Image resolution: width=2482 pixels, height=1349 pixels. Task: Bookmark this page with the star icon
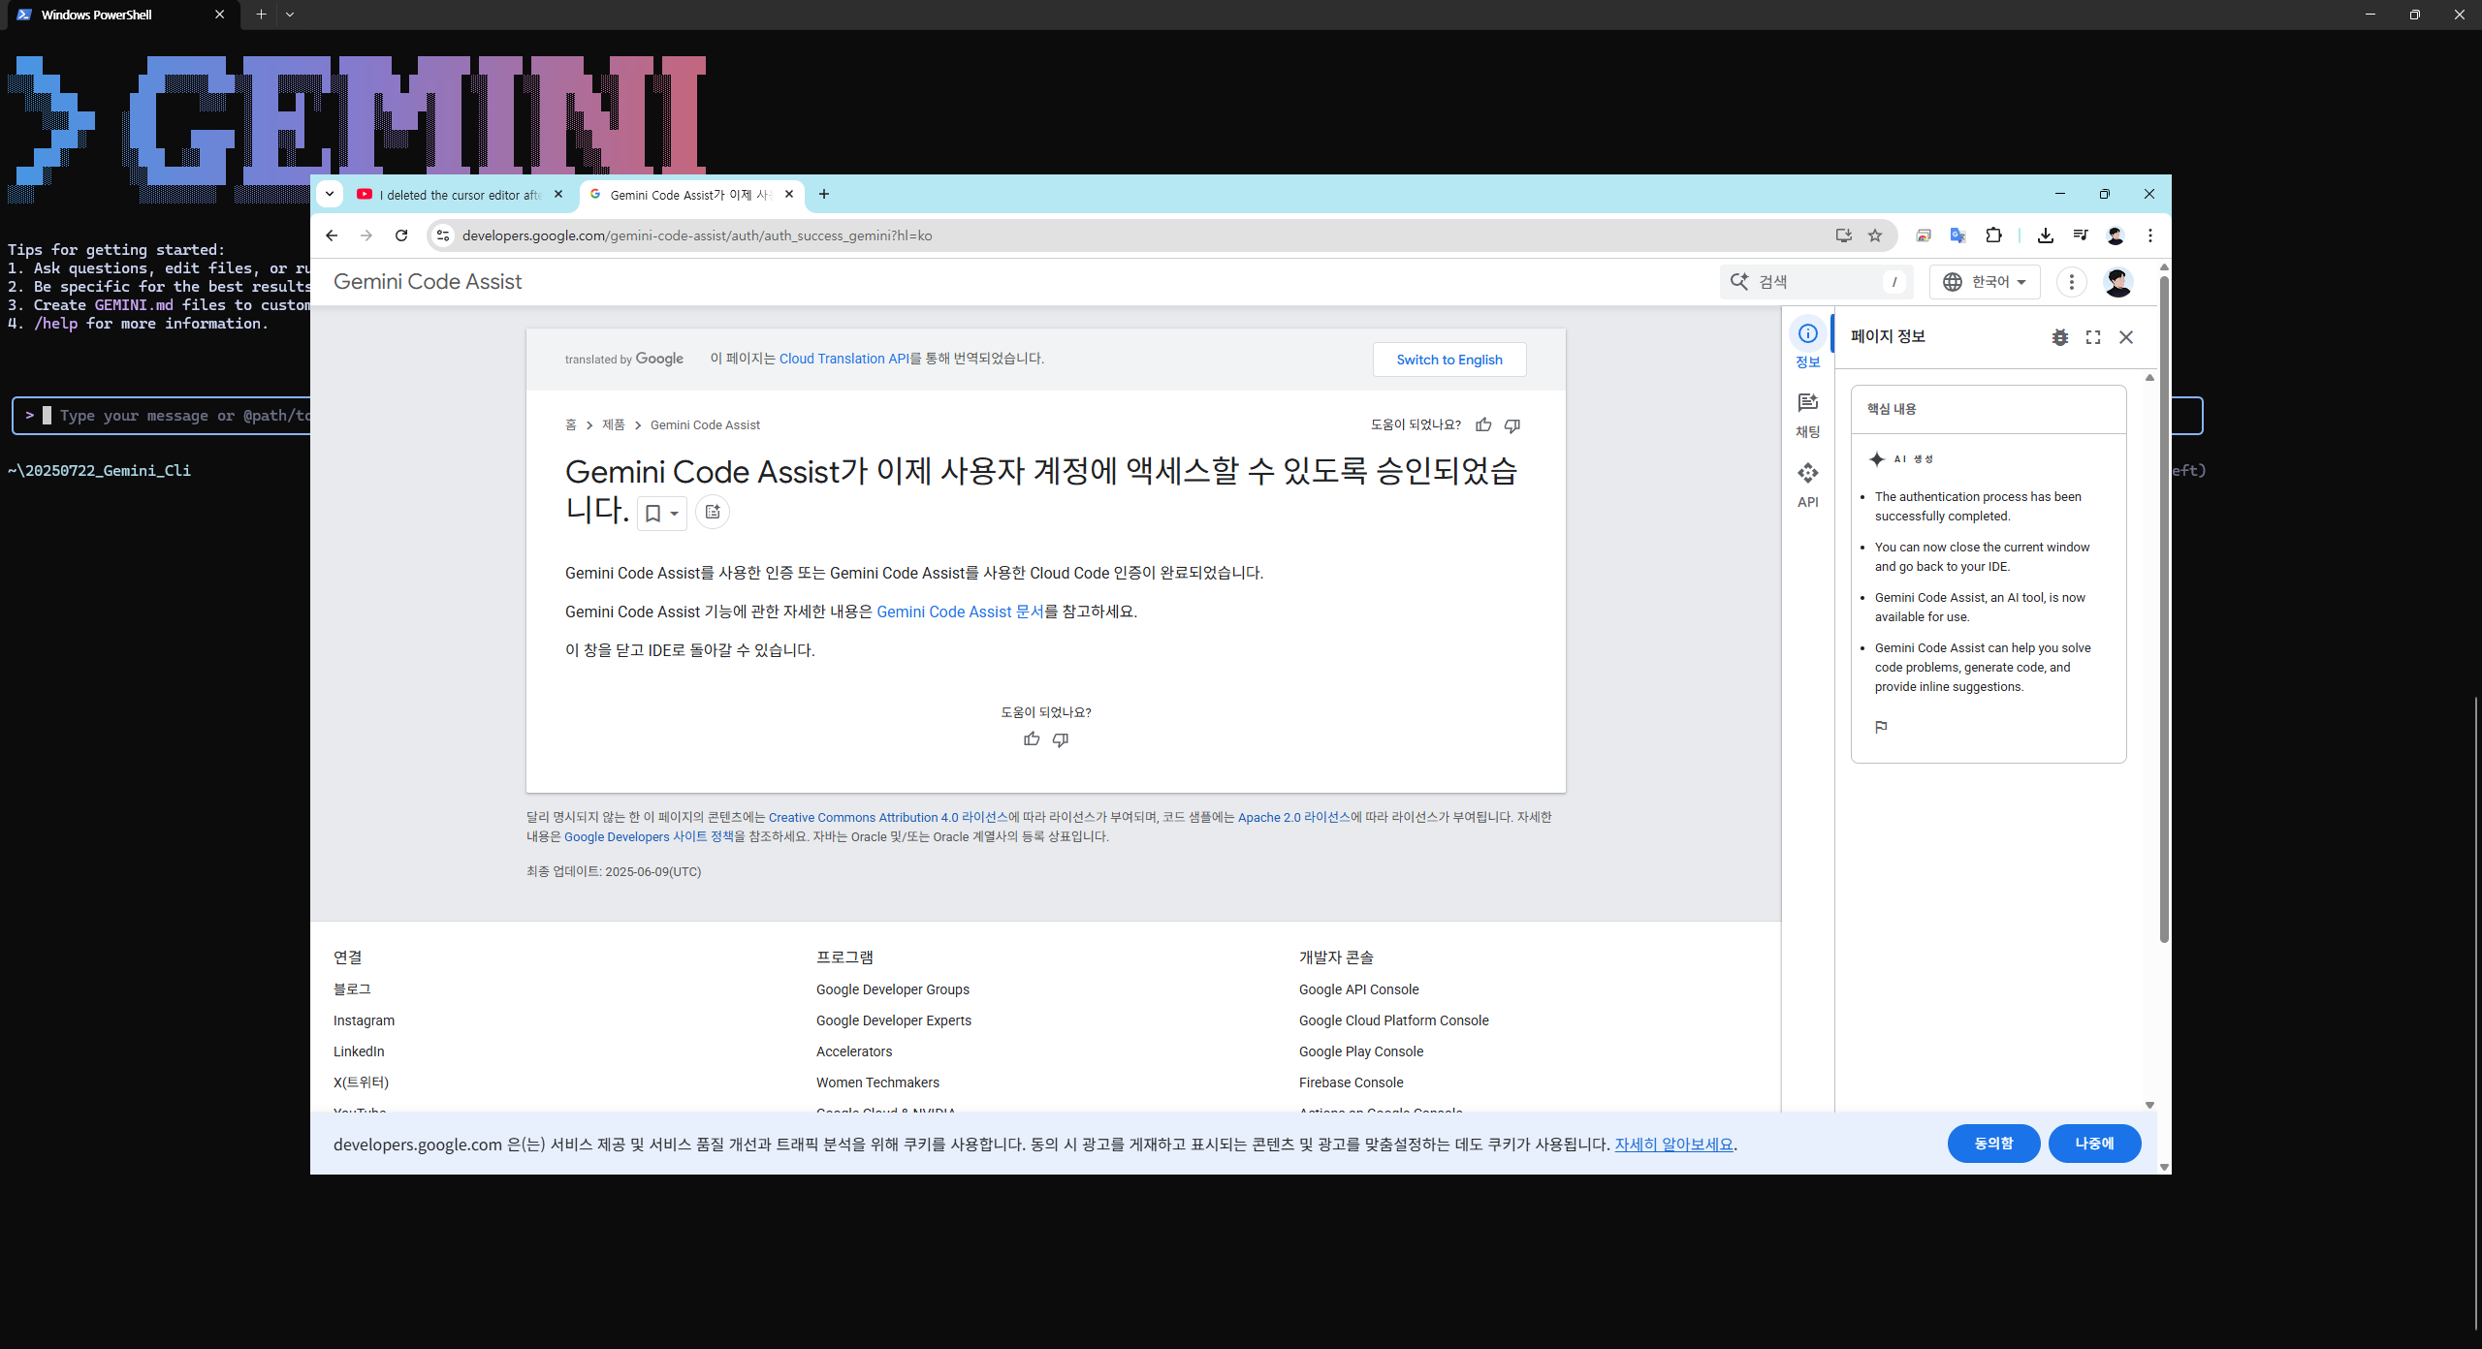pos(1875,235)
